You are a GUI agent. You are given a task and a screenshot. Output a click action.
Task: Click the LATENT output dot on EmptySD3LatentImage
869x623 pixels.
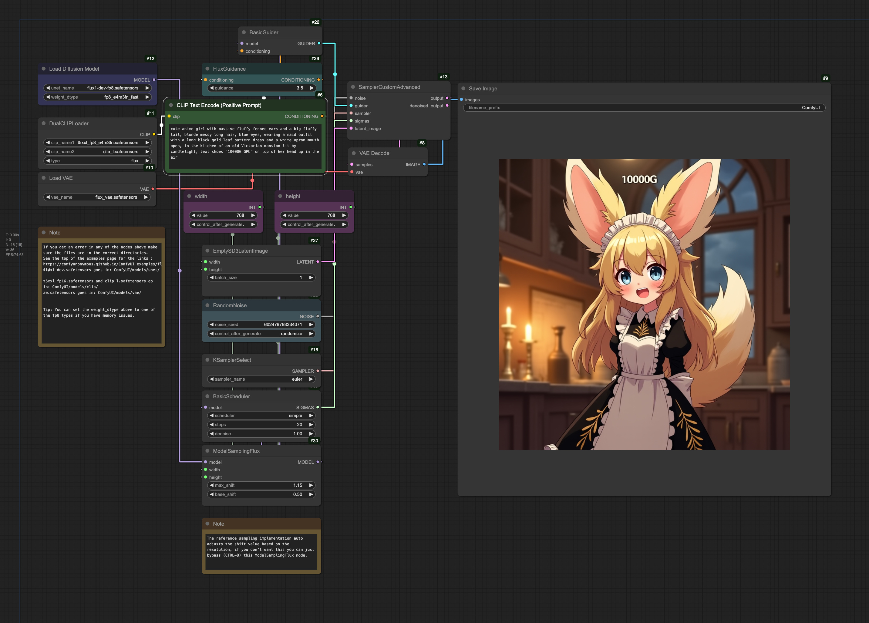(x=318, y=262)
